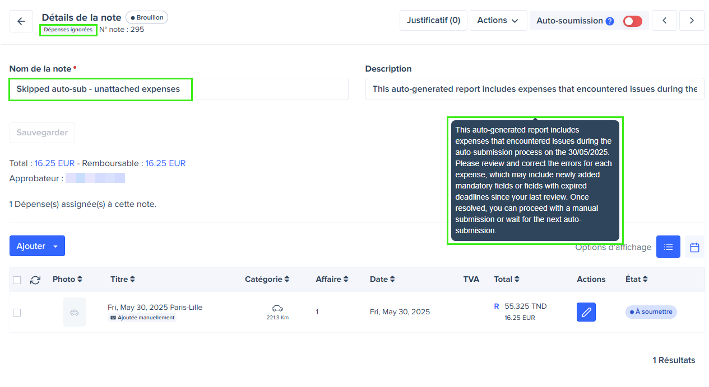
Task: Click the '55.325 TND' total amount
Action: pos(526,306)
